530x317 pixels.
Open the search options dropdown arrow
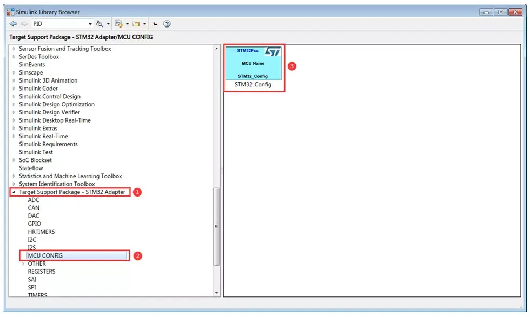108,24
